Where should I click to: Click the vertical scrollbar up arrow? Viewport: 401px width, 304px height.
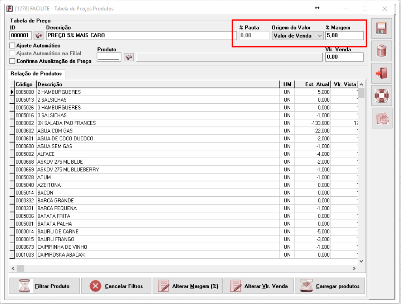361,84
